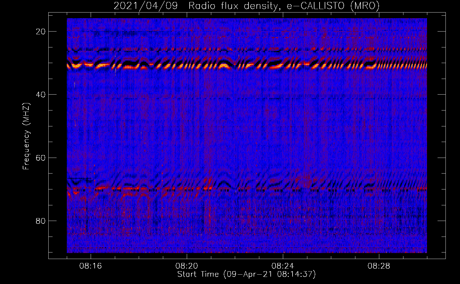The width and height of the screenshot is (460, 284).
Task: Click the 08:16 time tick label
Action: point(91,266)
